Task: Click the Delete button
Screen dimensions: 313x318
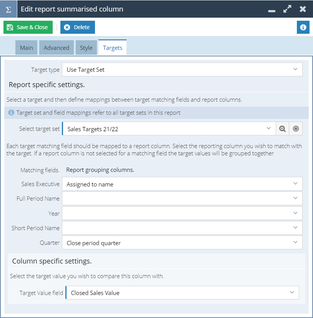Action: [x=78, y=27]
